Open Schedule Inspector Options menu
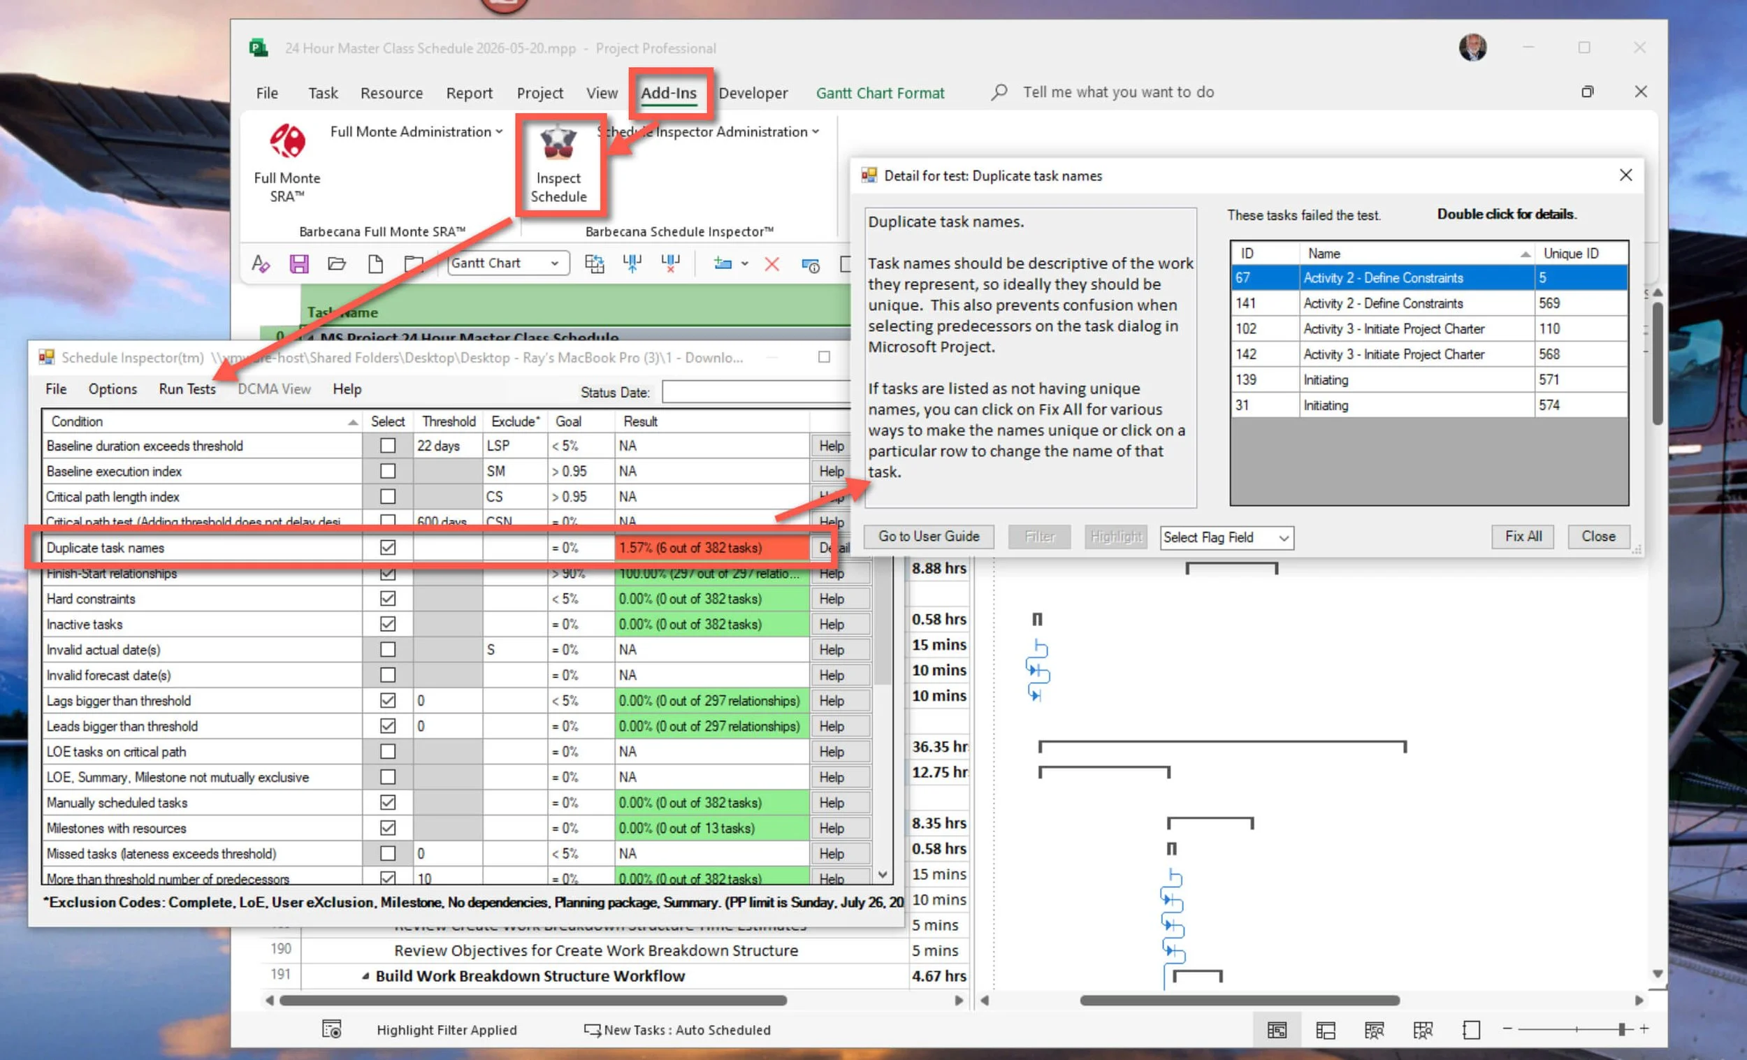1747x1060 pixels. 113,389
